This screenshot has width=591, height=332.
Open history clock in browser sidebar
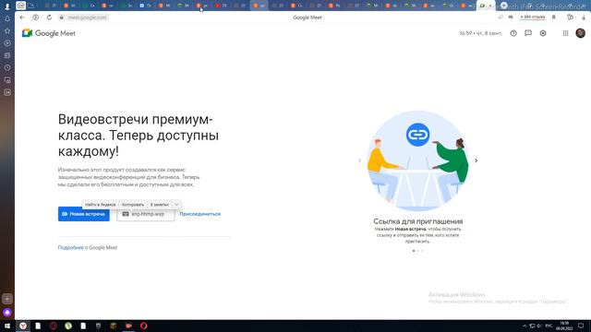coord(7,67)
